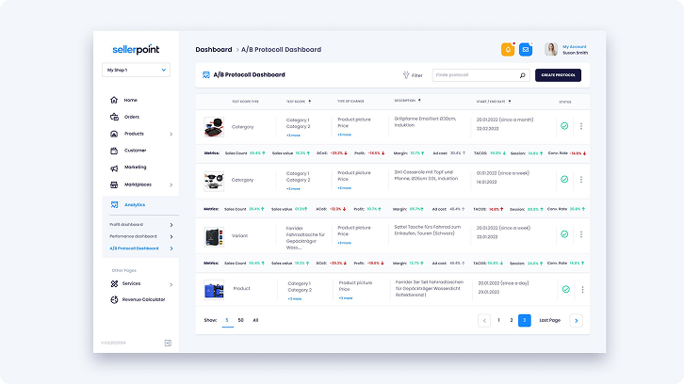Expand Performance dashboard chevron
Viewport: 684px width, 384px height.
pyautogui.click(x=171, y=236)
